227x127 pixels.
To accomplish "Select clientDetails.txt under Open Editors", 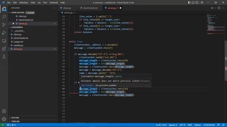I will [x=26, y=20].
